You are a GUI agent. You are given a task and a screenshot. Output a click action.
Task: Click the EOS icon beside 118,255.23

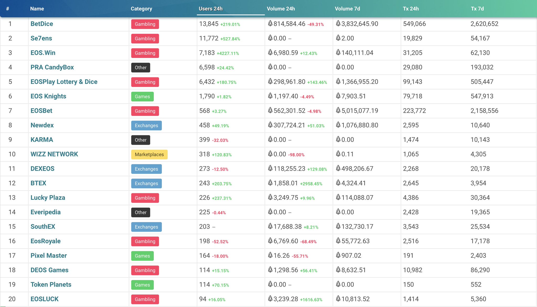tap(270, 168)
